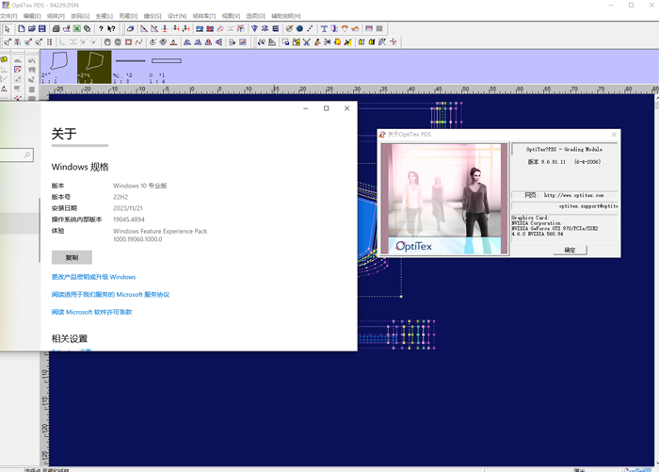Open the 设计[N] menu
The image size is (659, 472).
pos(177,16)
